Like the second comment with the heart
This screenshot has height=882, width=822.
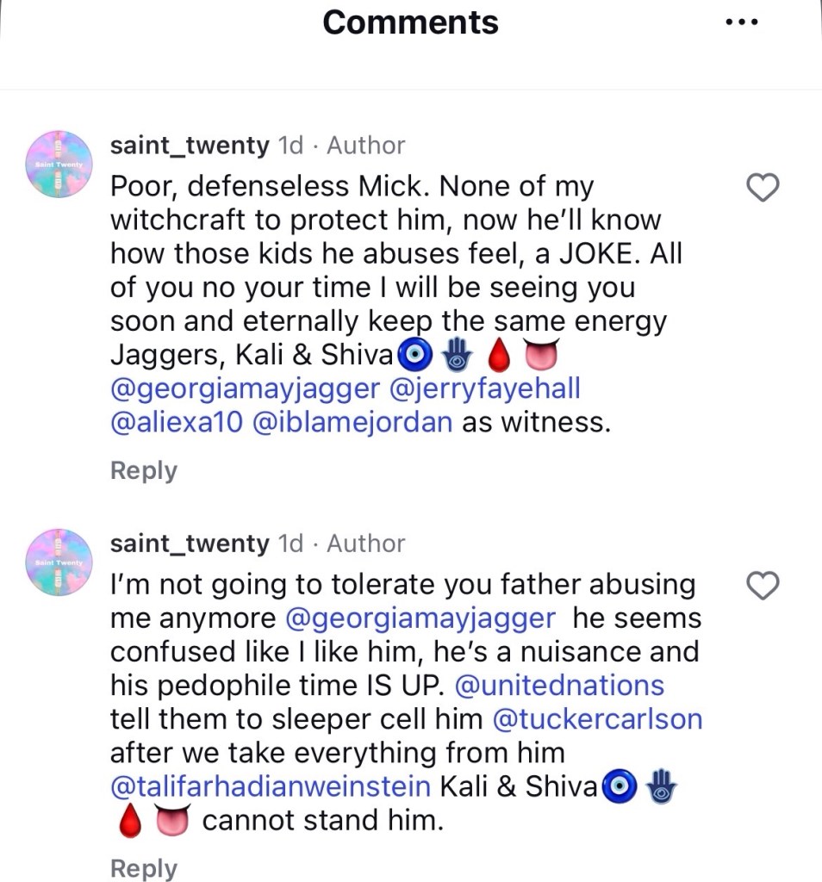pyautogui.click(x=762, y=586)
